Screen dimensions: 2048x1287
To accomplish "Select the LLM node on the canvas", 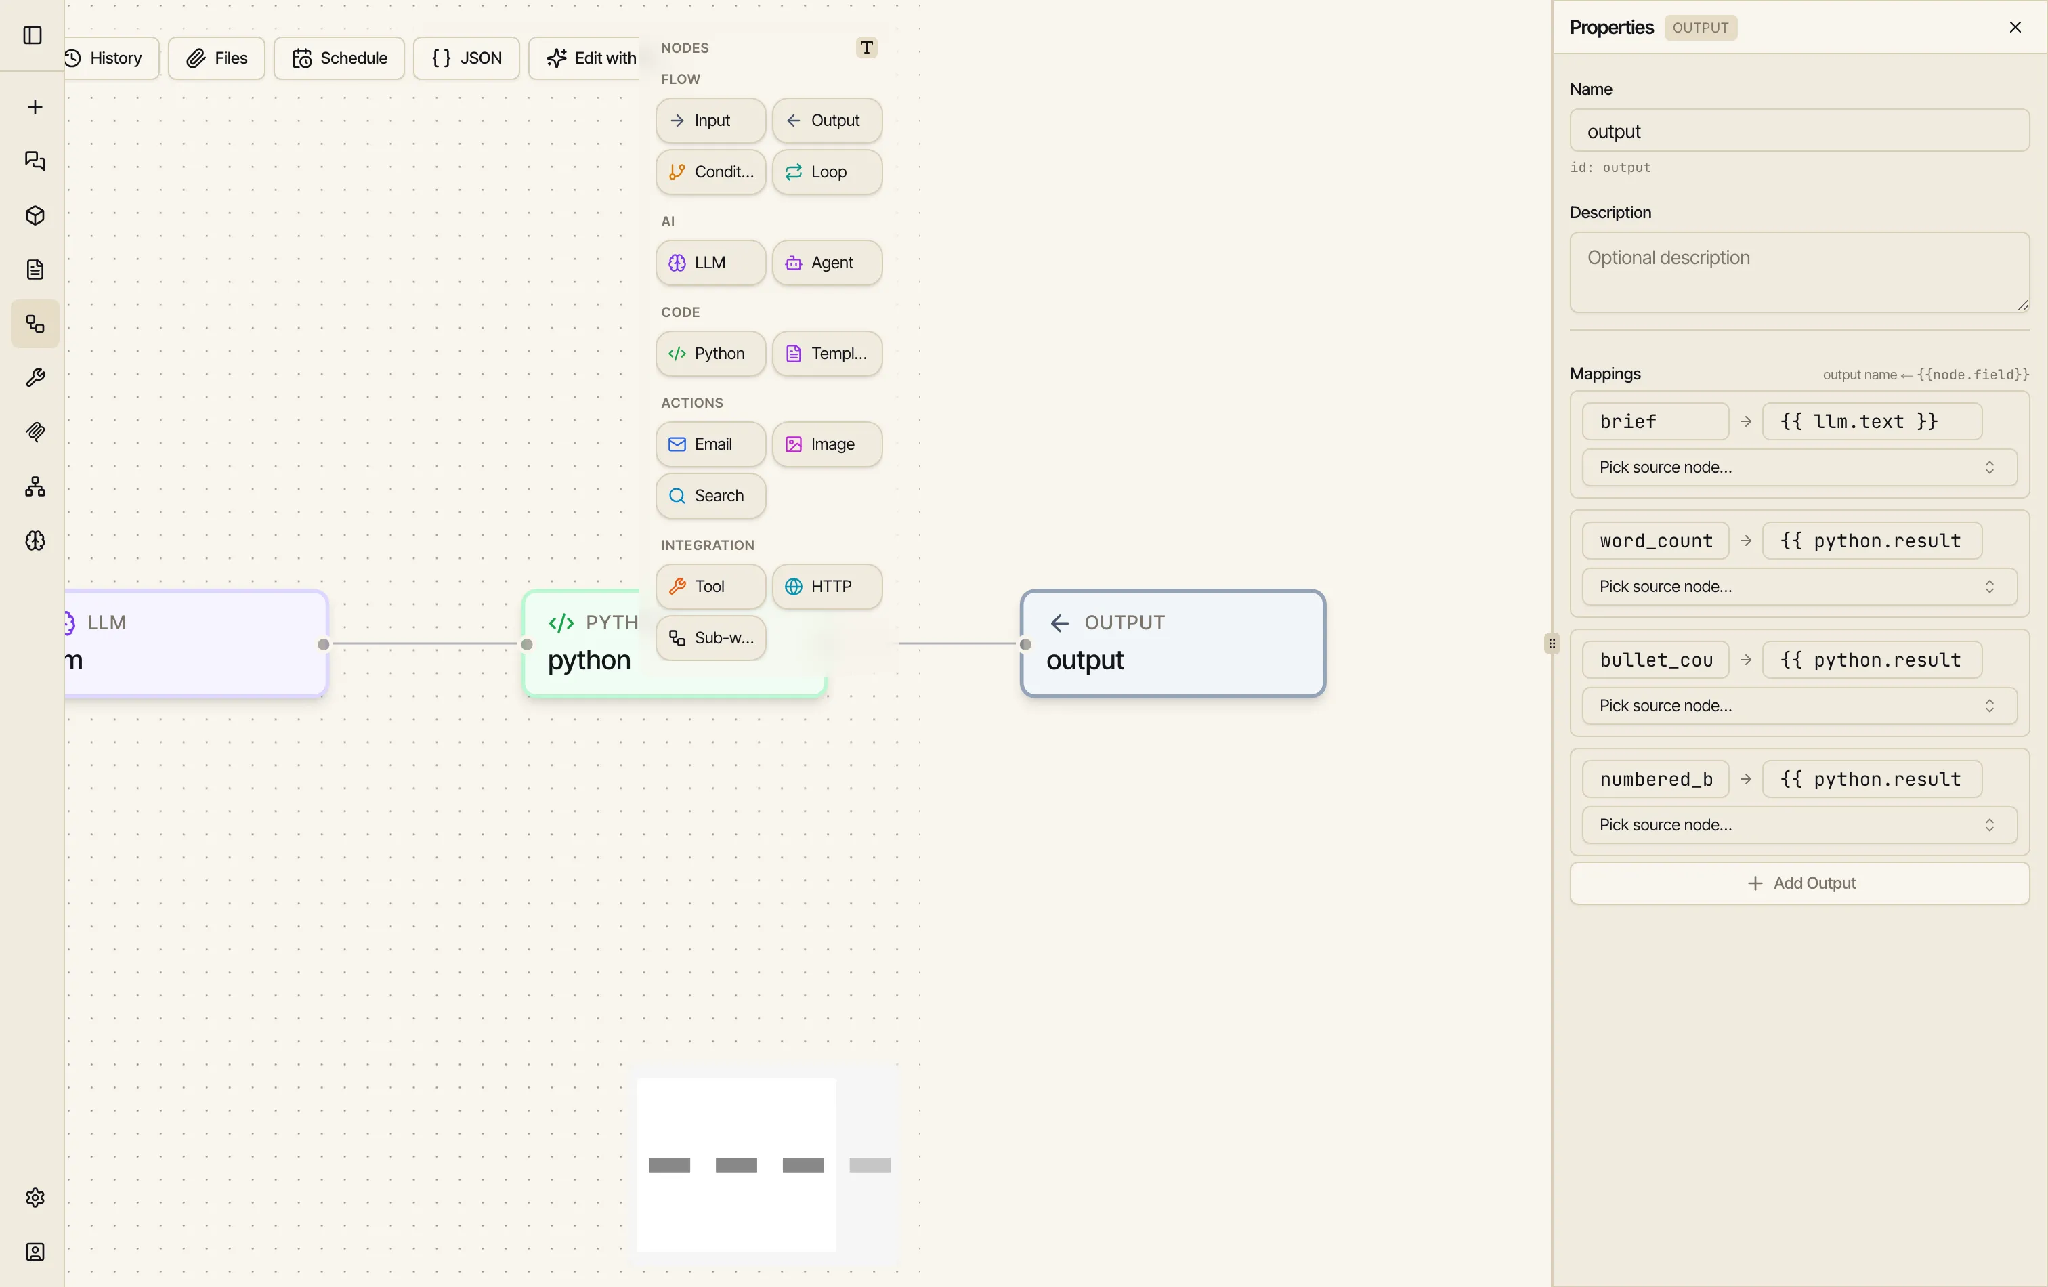I will pyautogui.click(x=196, y=644).
